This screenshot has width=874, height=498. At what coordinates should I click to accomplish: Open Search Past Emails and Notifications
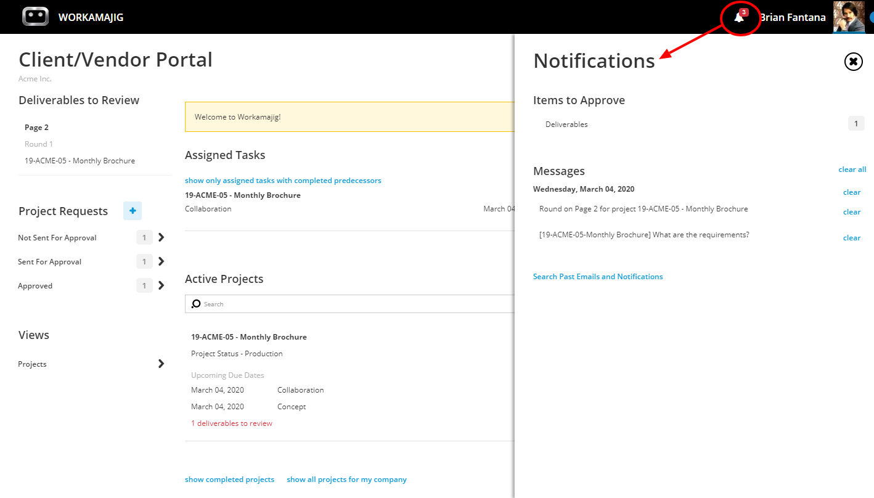tap(598, 277)
